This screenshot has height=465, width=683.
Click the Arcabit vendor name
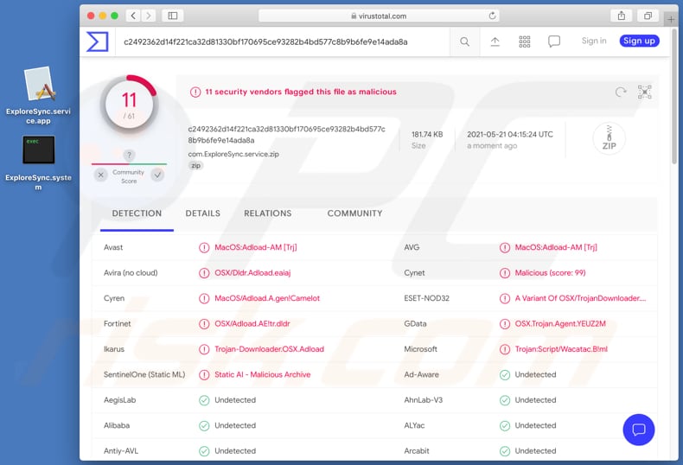(417, 451)
